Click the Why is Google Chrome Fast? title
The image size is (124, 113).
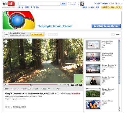tap(107, 54)
